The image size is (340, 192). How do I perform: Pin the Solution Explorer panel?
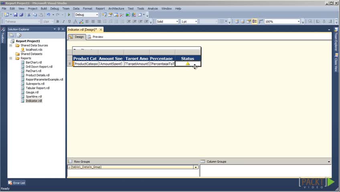pos(59,29)
